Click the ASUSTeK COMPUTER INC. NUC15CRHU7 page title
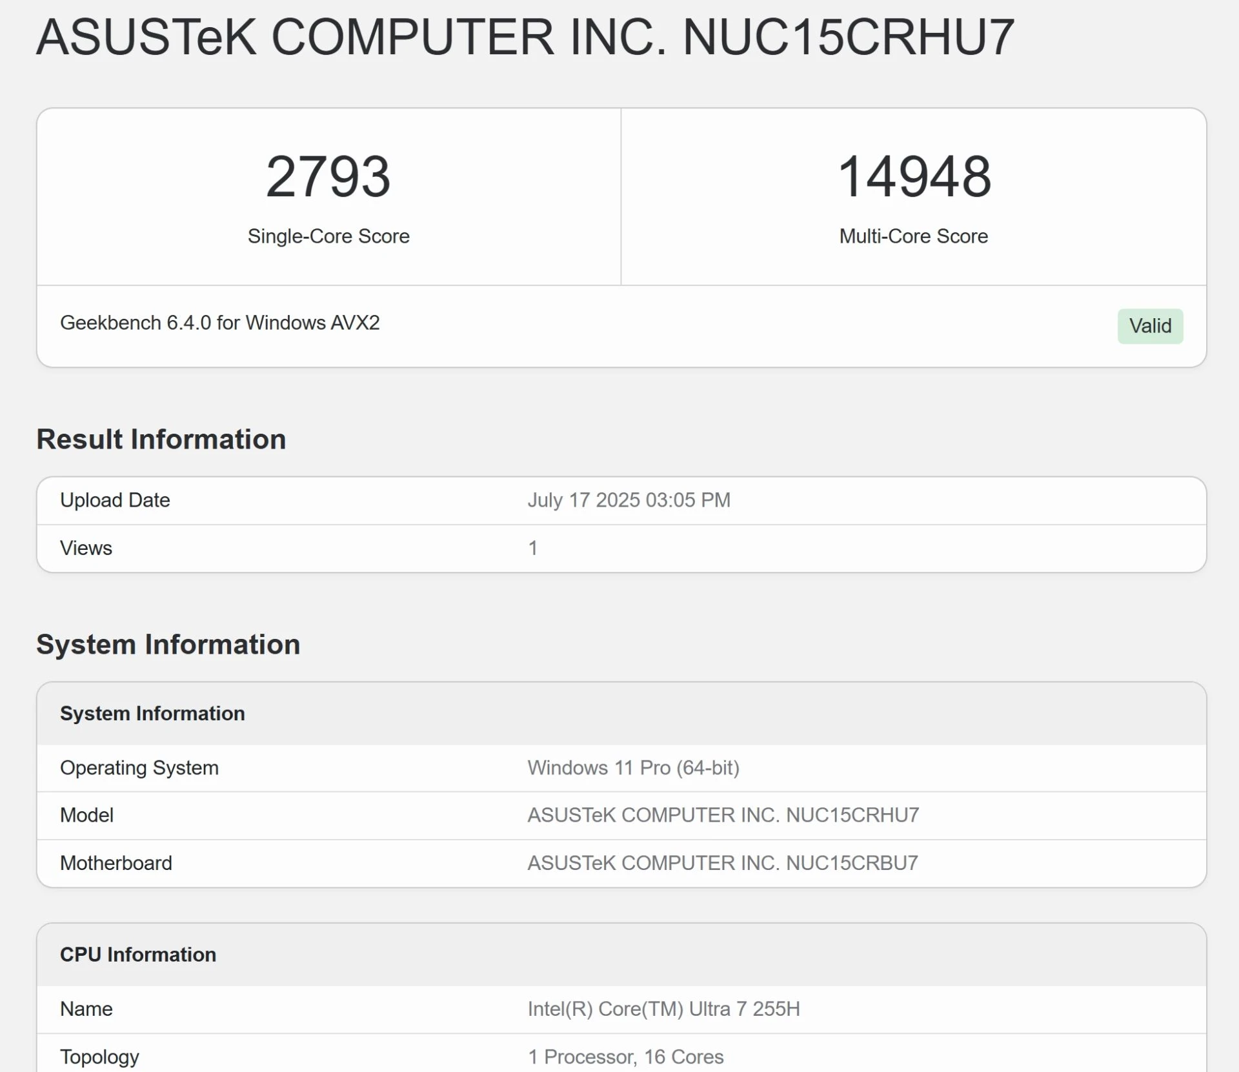 tap(525, 37)
